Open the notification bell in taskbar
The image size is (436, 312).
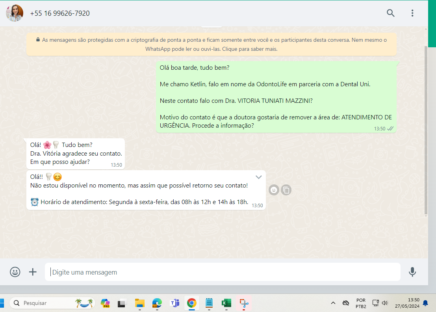pos(425,303)
